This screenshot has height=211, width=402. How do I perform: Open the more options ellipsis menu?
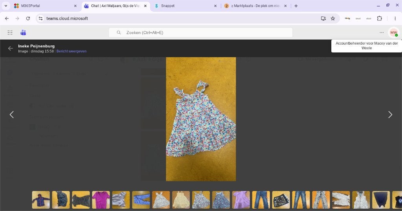[x=382, y=32]
